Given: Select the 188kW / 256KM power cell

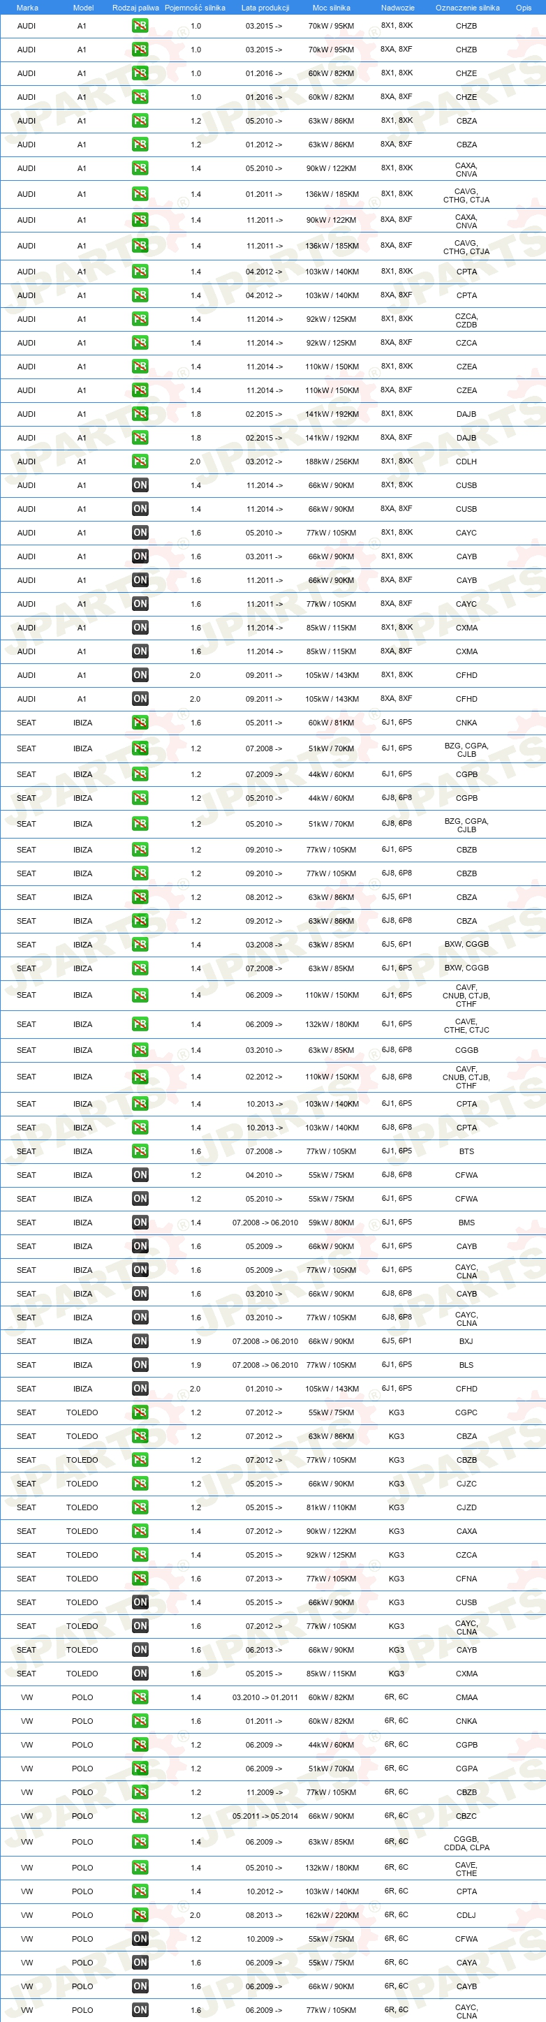Looking at the screenshot, I should click(332, 462).
